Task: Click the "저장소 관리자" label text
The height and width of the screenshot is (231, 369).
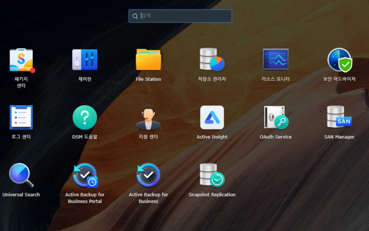Action: [x=212, y=79]
